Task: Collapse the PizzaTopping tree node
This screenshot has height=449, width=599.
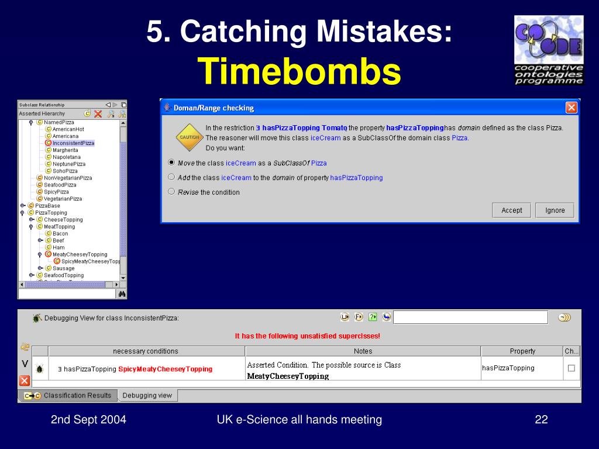Action: [22, 213]
